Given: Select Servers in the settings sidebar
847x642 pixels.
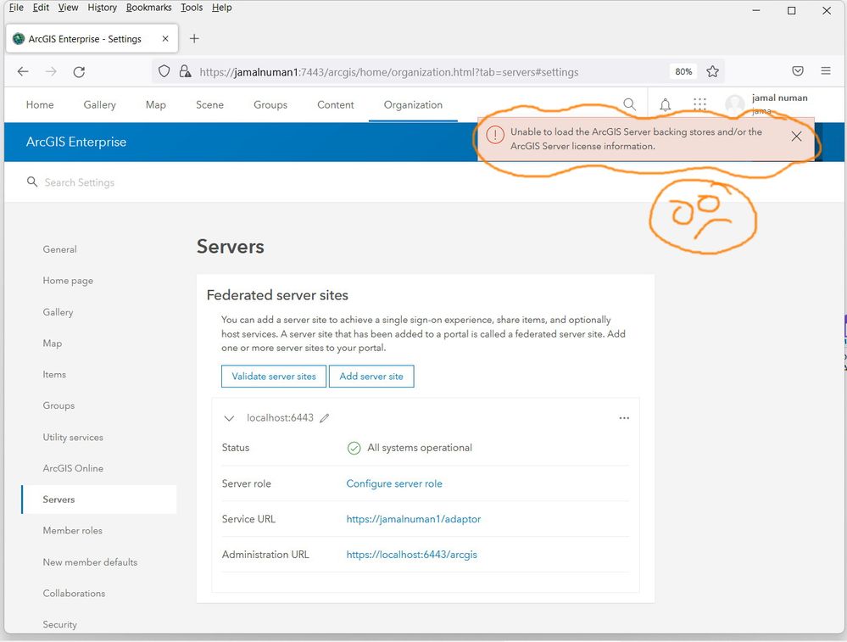Looking at the screenshot, I should [99, 500].
